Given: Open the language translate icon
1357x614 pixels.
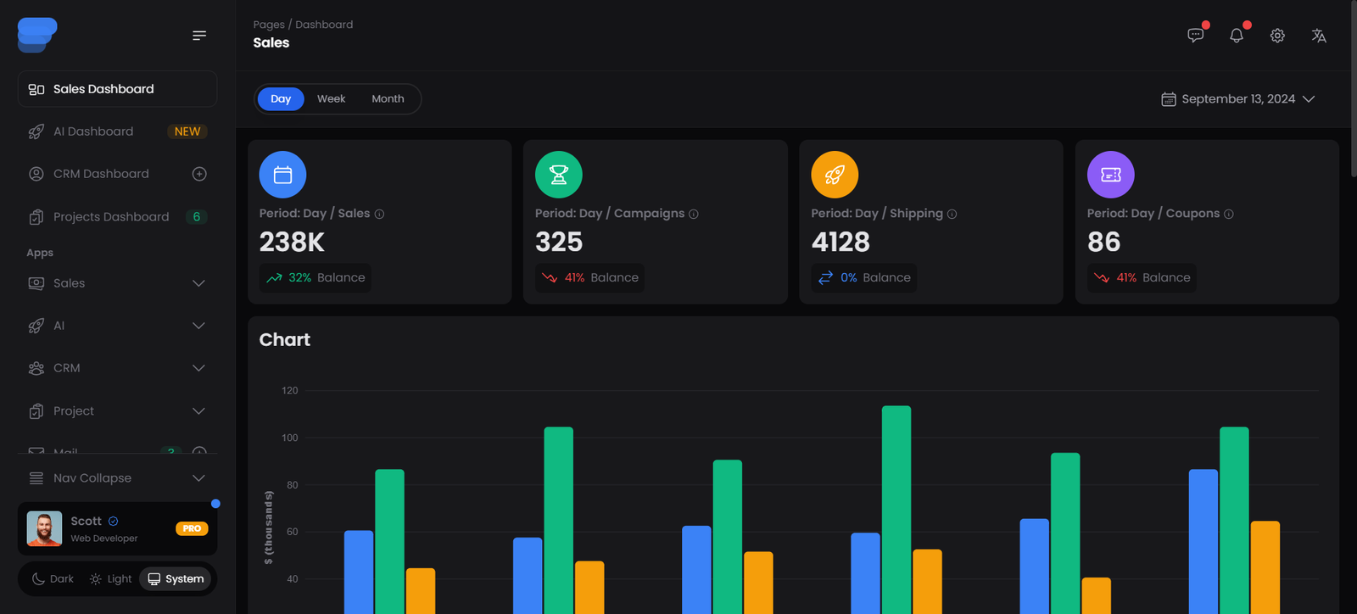Looking at the screenshot, I should (1319, 36).
